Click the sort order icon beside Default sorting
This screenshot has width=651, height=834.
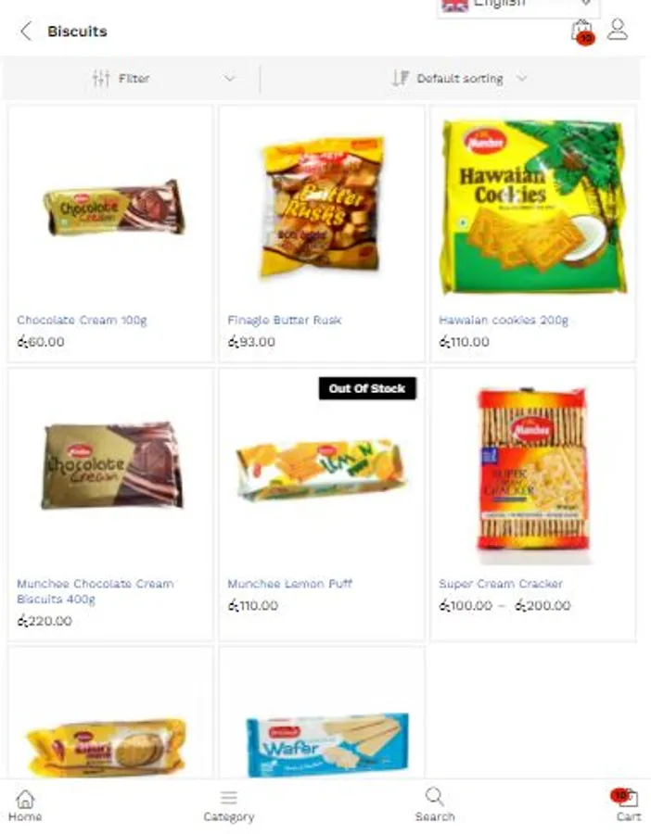[x=401, y=78]
